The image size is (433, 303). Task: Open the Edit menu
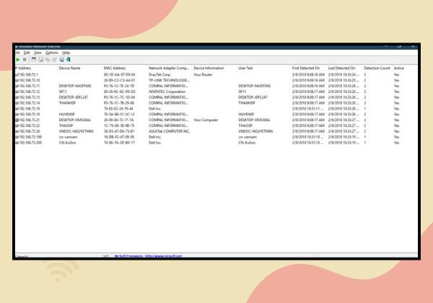(27, 53)
